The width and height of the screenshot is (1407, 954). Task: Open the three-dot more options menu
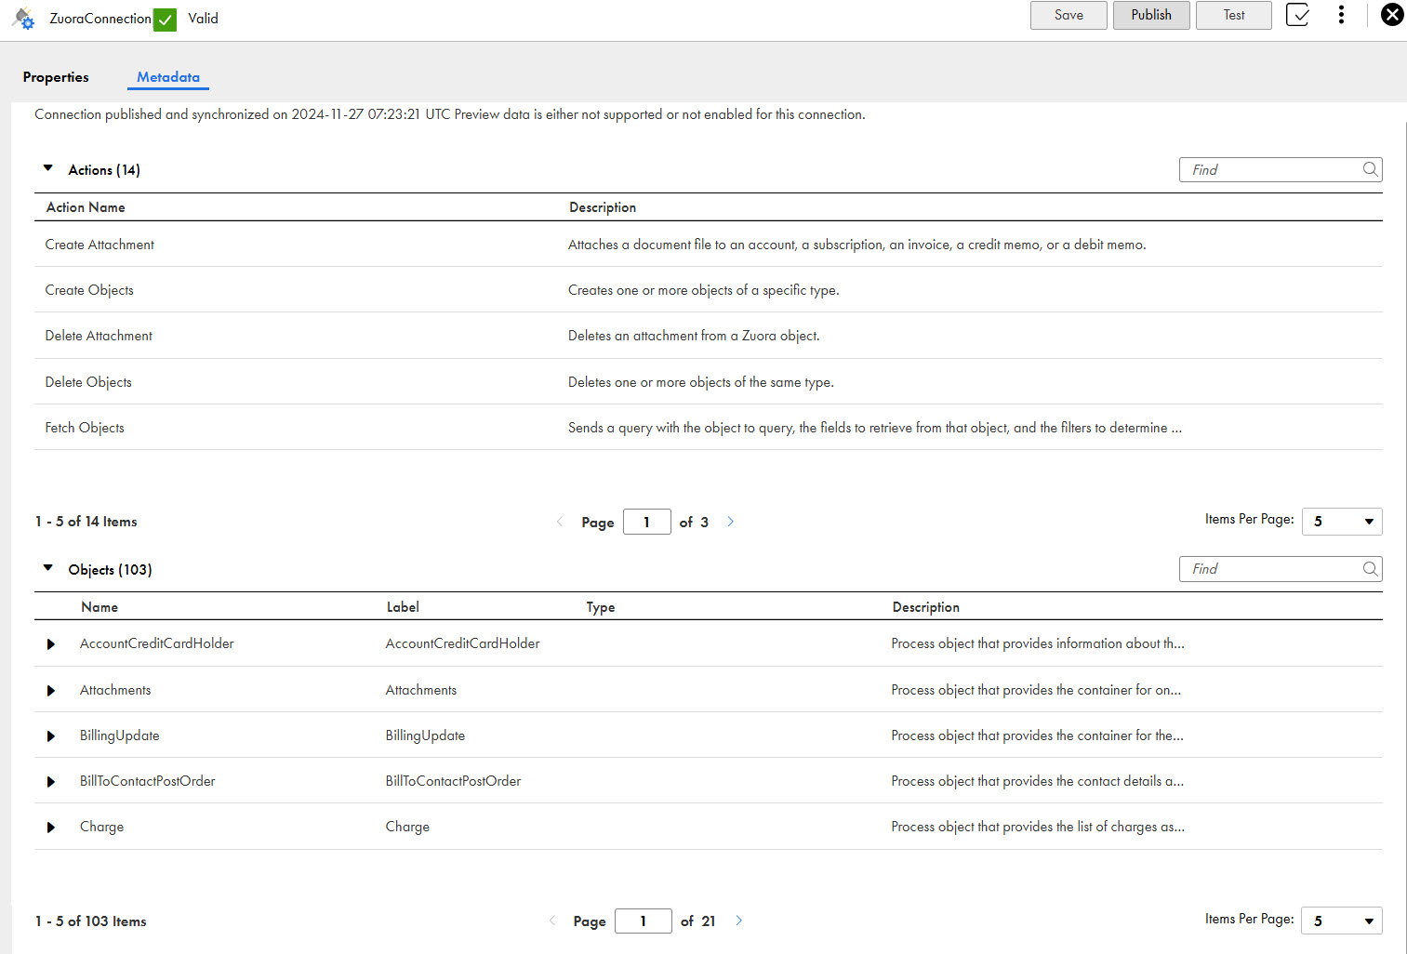(1341, 15)
